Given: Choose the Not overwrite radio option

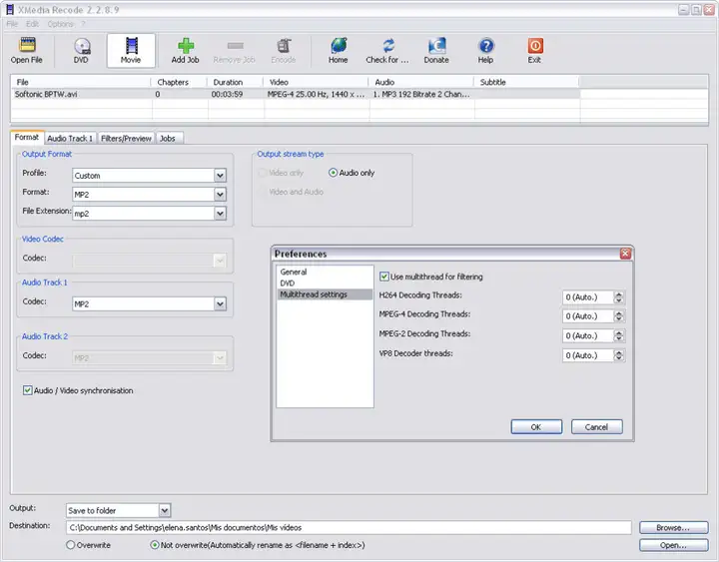Looking at the screenshot, I should click(x=155, y=545).
